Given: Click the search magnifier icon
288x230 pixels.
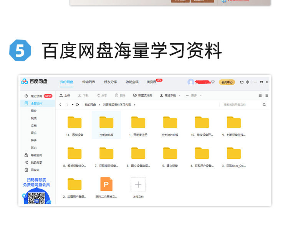Looking at the screenshot, I should click(264, 105).
